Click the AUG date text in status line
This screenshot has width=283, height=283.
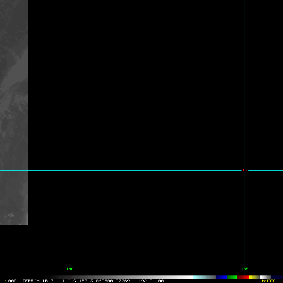[x=72, y=281]
